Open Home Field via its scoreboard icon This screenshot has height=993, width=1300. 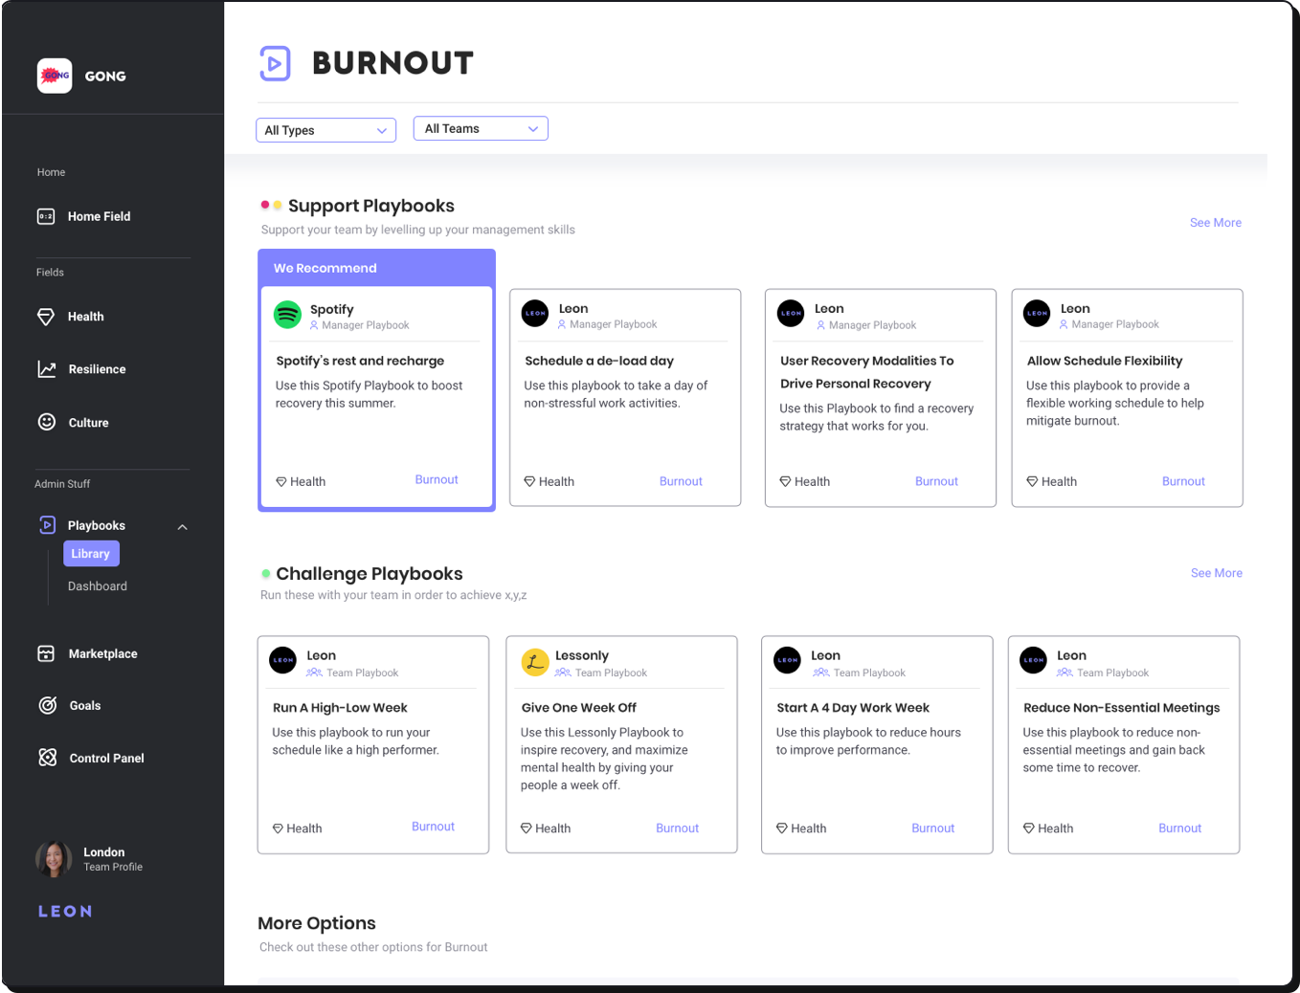pyautogui.click(x=46, y=216)
